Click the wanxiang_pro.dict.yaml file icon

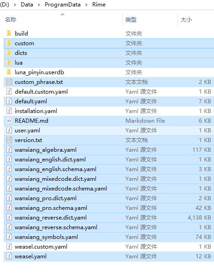[x=9, y=198]
